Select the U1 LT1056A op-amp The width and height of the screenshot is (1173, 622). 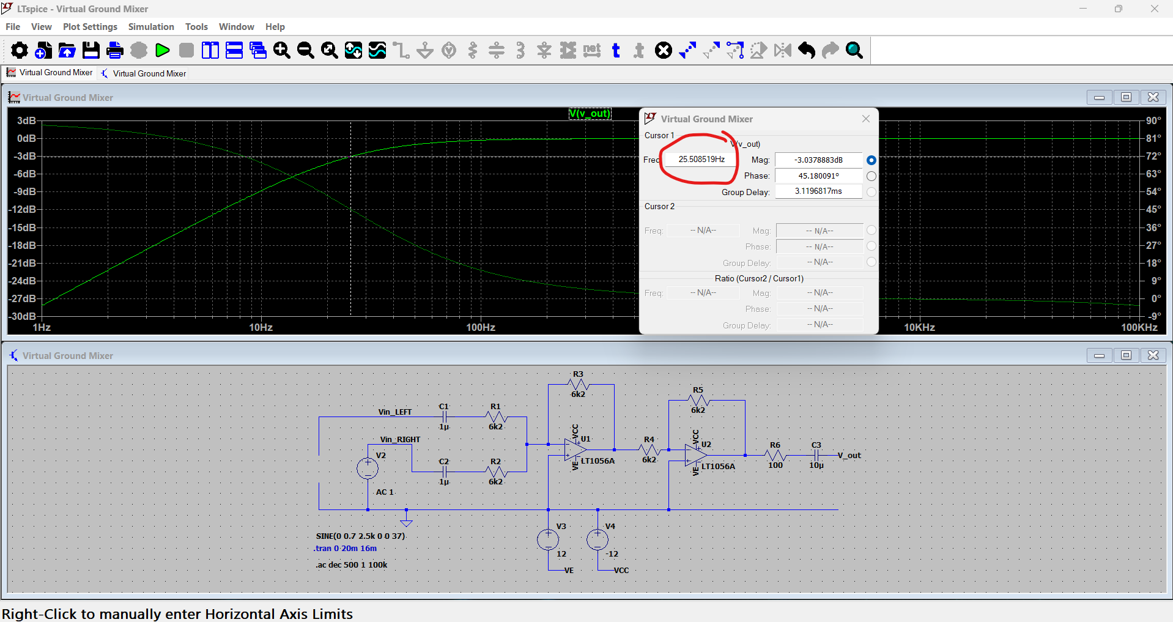coord(575,450)
